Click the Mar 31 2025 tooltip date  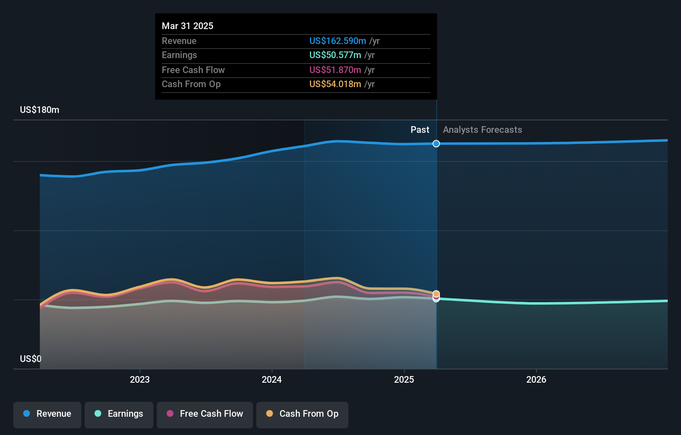[187, 26]
